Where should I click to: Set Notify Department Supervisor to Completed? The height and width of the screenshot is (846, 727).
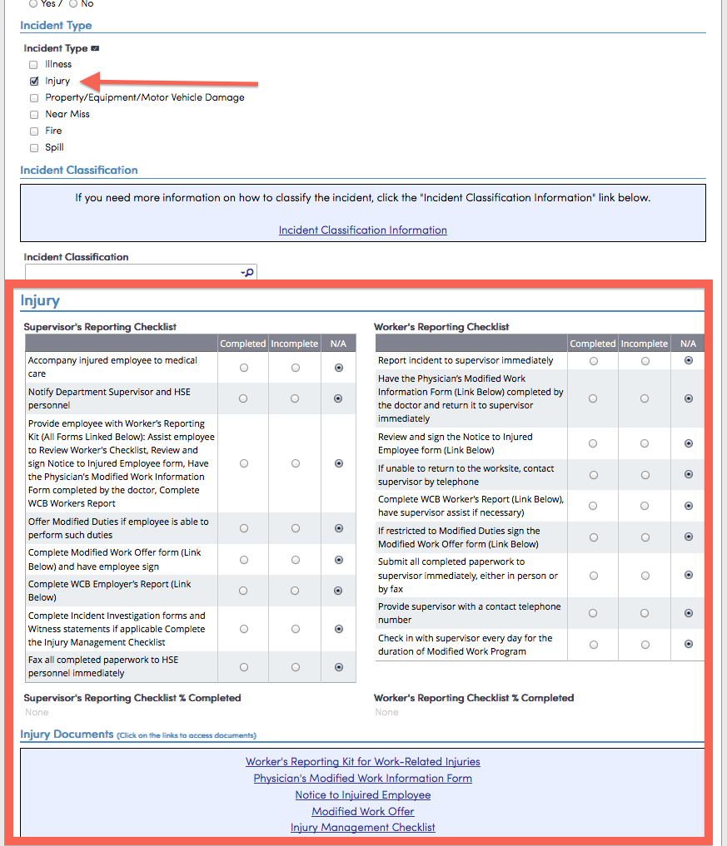coord(243,398)
